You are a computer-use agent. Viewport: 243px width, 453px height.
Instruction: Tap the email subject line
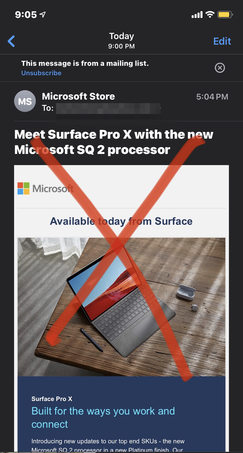[114, 142]
